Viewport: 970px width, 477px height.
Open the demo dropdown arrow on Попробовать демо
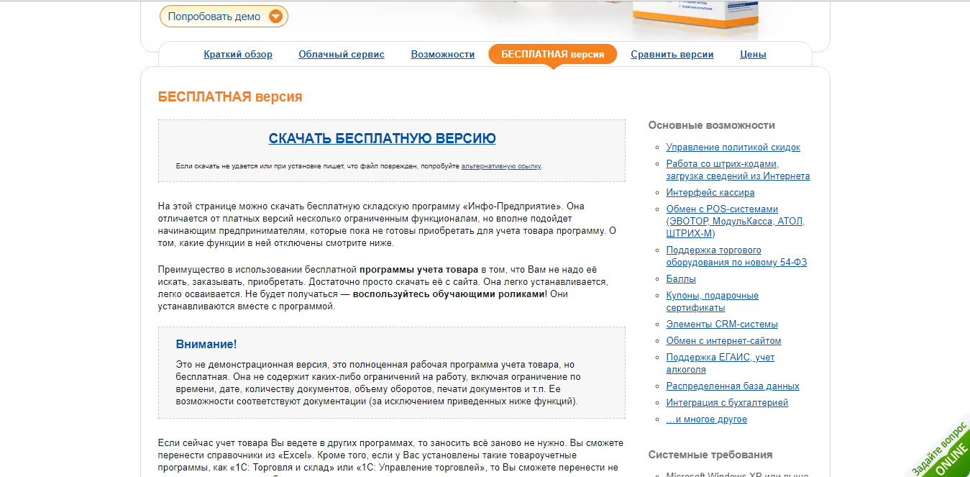(275, 16)
